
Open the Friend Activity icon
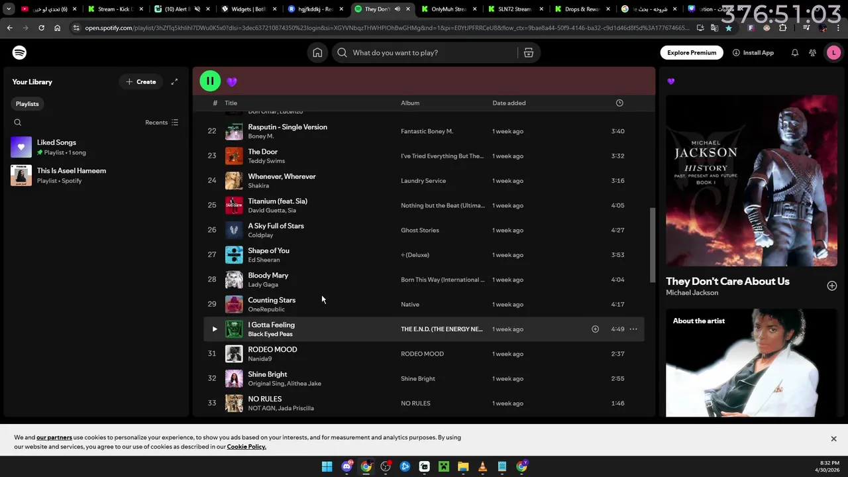coord(812,52)
